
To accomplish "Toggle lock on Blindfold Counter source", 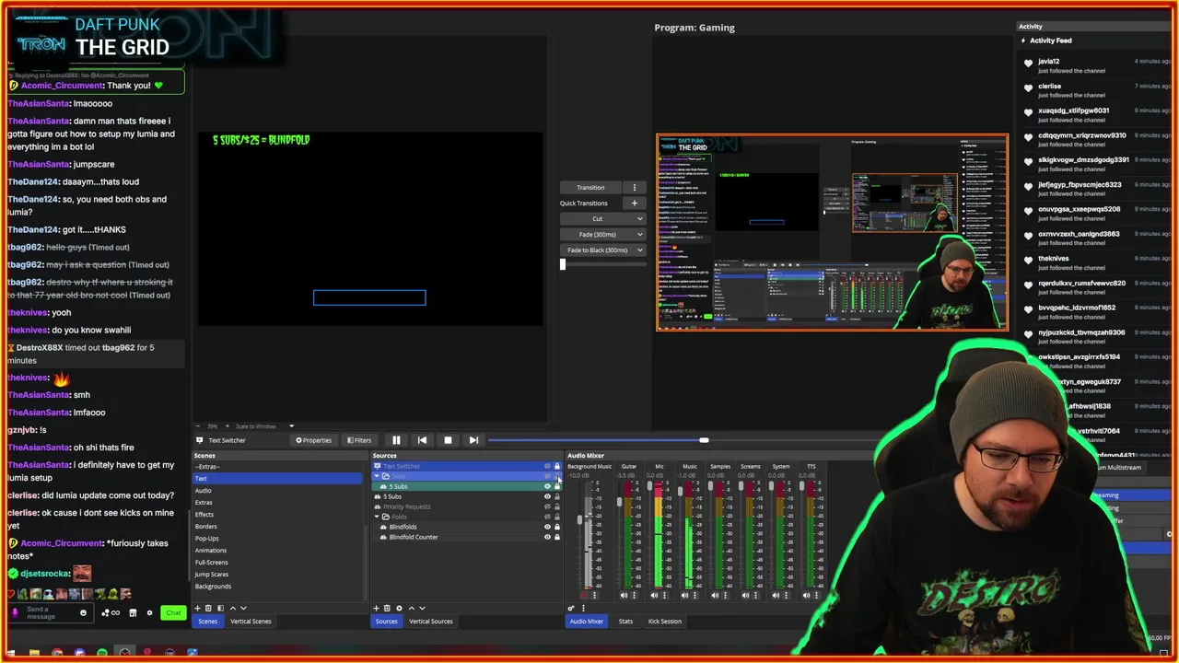I will [x=556, y=537].
